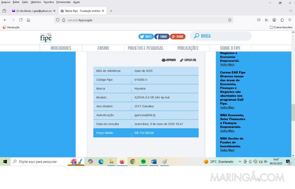Share the page with the Tweet button
The image size is (295, 189).
point(146,36)
